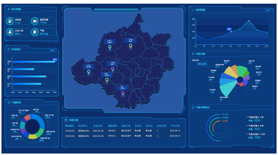
Task: Click the gas cylinder icon showing 9618
Action: click(x=35, y=32)
